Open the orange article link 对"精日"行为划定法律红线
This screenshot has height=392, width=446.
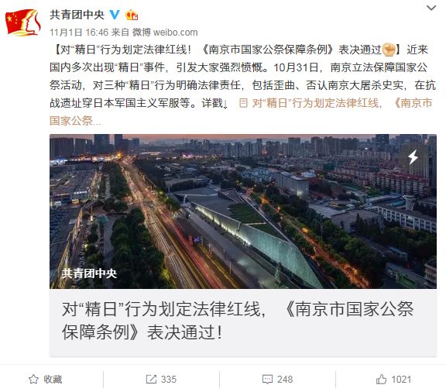[x=316, y=103]
